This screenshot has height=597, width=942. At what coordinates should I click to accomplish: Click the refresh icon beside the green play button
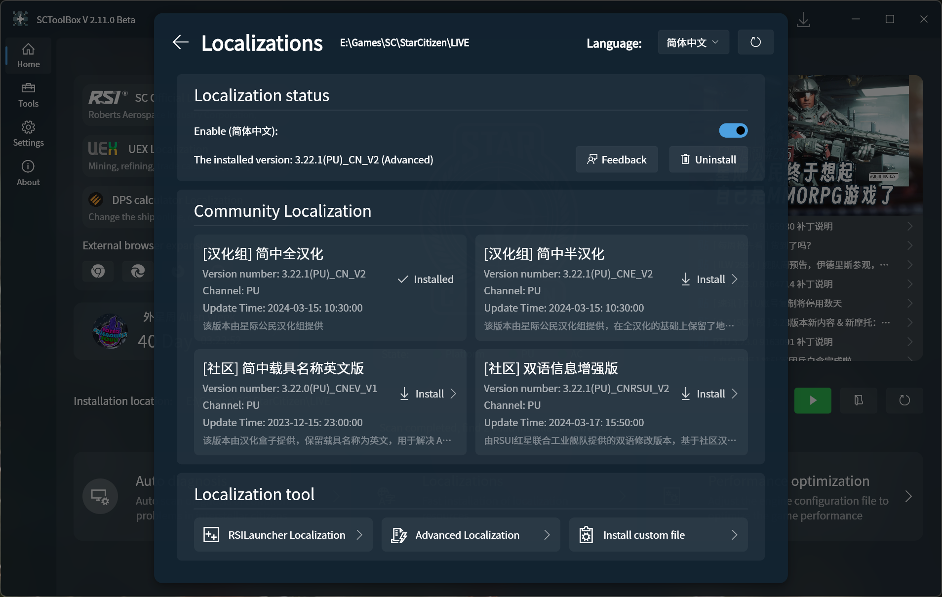click(x=904, y=400)
